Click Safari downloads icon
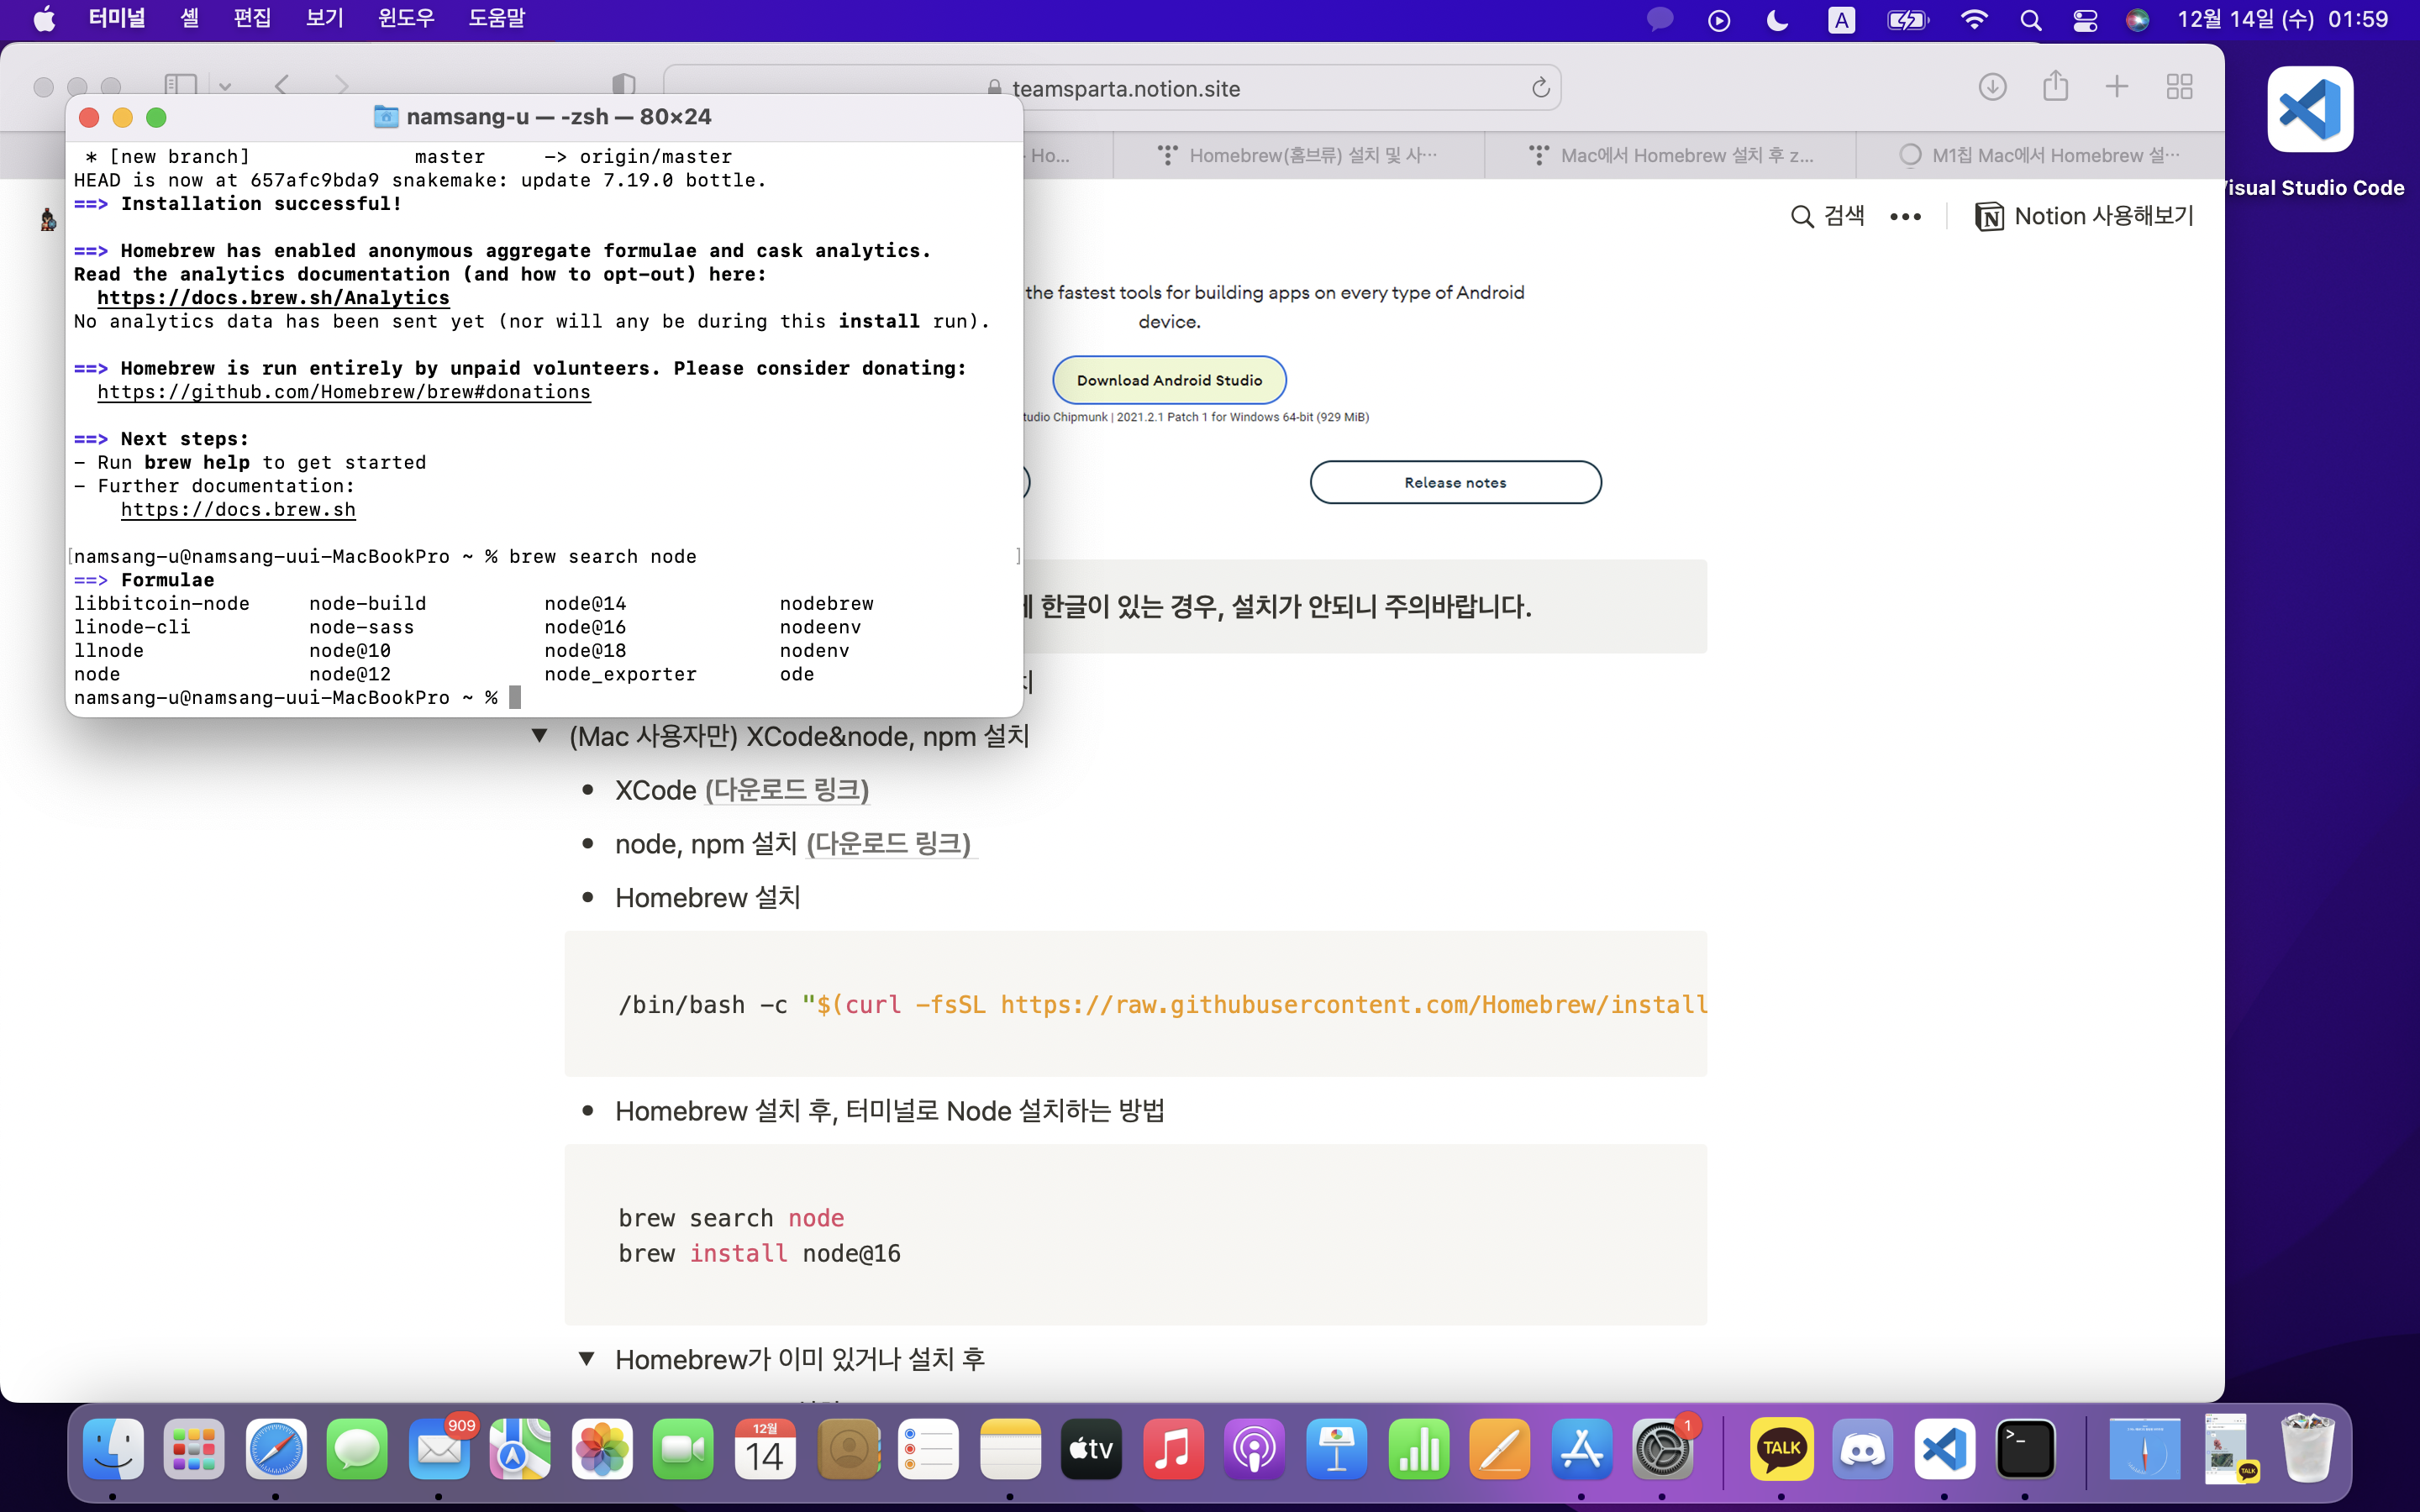The height and width of the screenshot is (1512, 2420). [1992, 87]
